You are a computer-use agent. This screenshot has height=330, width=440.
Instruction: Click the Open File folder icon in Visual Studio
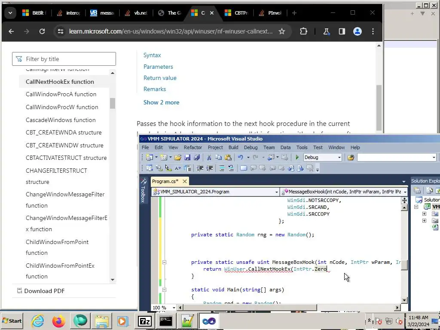[x=177, y=157]
